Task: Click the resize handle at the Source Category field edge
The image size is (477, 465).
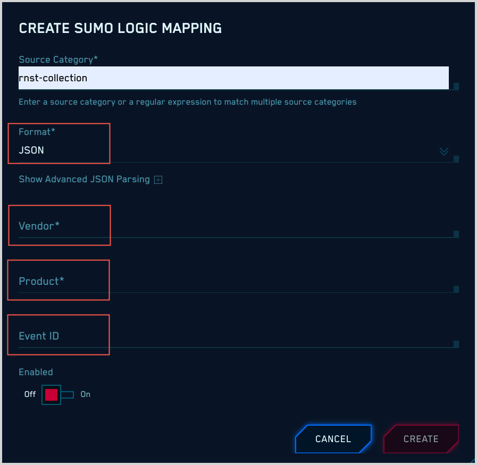Action: pos(456,86)
